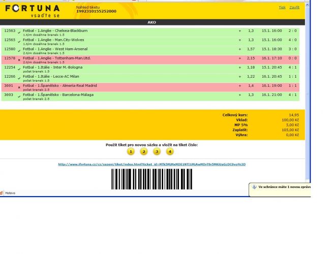Click the won checkmark for Lecce-AC Milan
Screen dimensions: 333x254
(19, 78)
